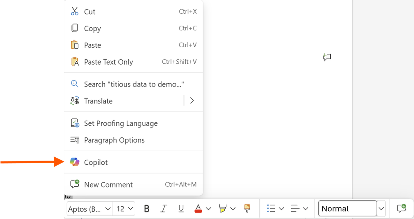
Task: Expand the Translate submenu arrow
Action: point(192,101)
